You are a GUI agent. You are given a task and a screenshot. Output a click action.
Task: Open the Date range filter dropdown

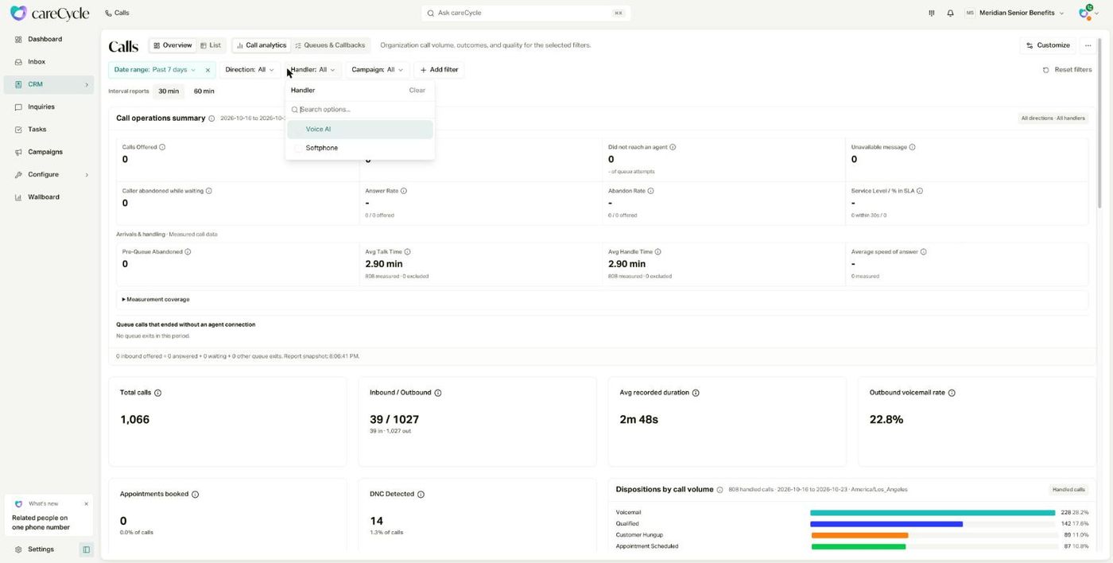[155, 70]
